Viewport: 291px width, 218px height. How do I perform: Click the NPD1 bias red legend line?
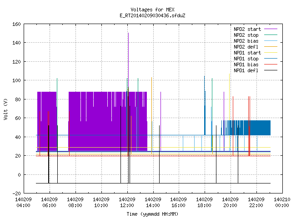271,64
